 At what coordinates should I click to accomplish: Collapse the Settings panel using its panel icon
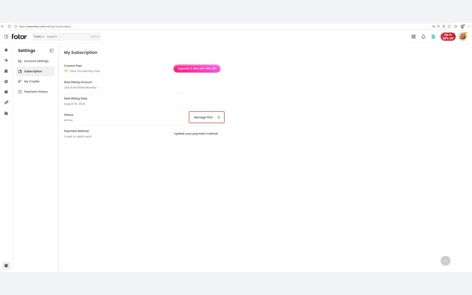[x=52, y=51]
